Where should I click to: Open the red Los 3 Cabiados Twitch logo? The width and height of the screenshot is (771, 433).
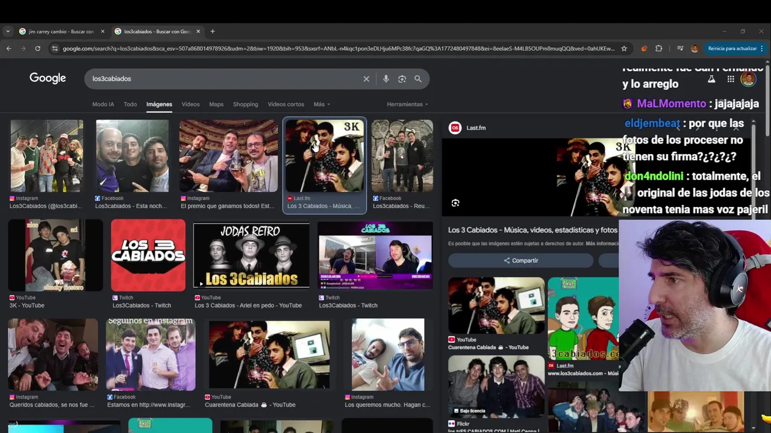tap(148, 256)
